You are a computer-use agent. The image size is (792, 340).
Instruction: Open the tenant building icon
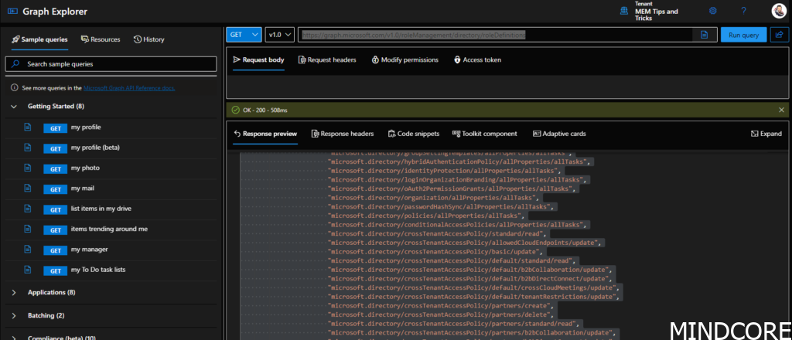625,11
